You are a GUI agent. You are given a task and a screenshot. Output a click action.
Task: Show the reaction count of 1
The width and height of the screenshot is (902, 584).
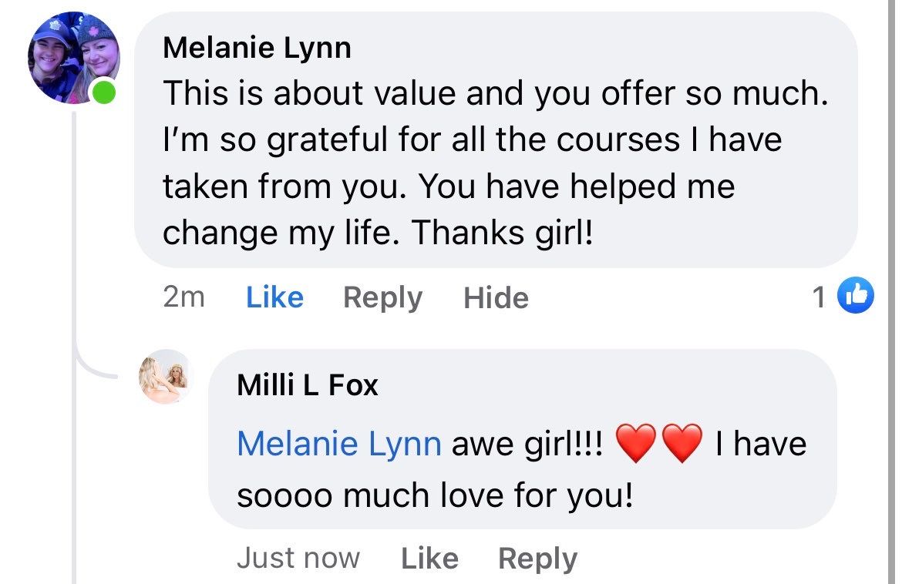[x=820, y=297]
